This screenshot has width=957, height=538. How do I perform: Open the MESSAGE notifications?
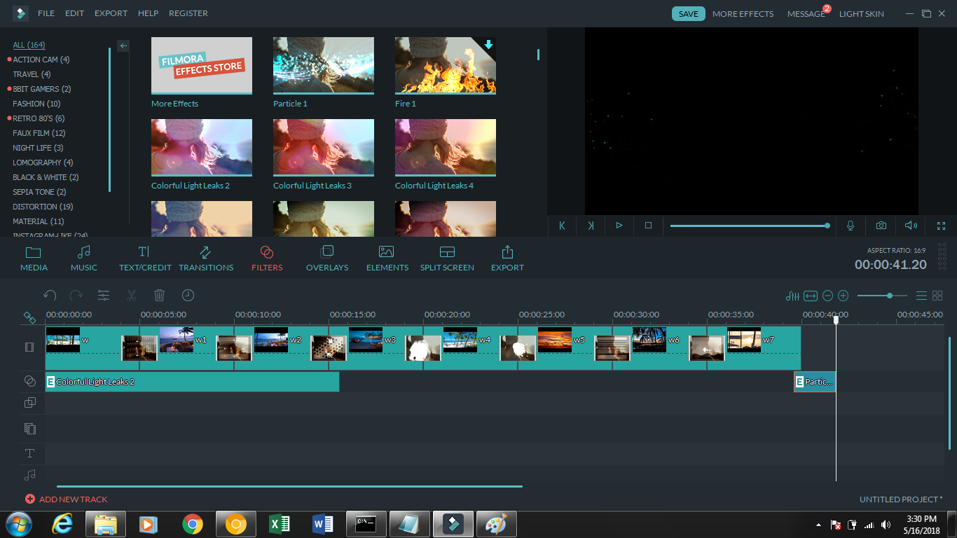click(806, 14)
